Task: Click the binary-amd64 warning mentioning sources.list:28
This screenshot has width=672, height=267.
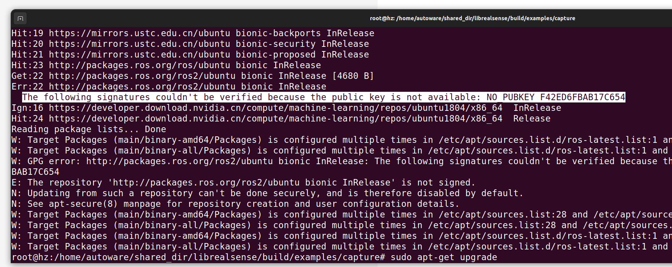Action: click(342, 214)
